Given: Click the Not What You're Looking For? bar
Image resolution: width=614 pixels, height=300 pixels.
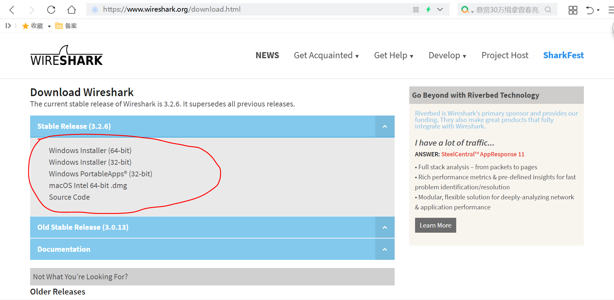Looking at the screenshot, I should (x=212, y=277).
